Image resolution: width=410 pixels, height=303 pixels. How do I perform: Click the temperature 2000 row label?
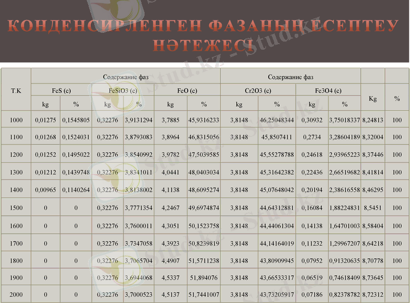coord(16,295)
